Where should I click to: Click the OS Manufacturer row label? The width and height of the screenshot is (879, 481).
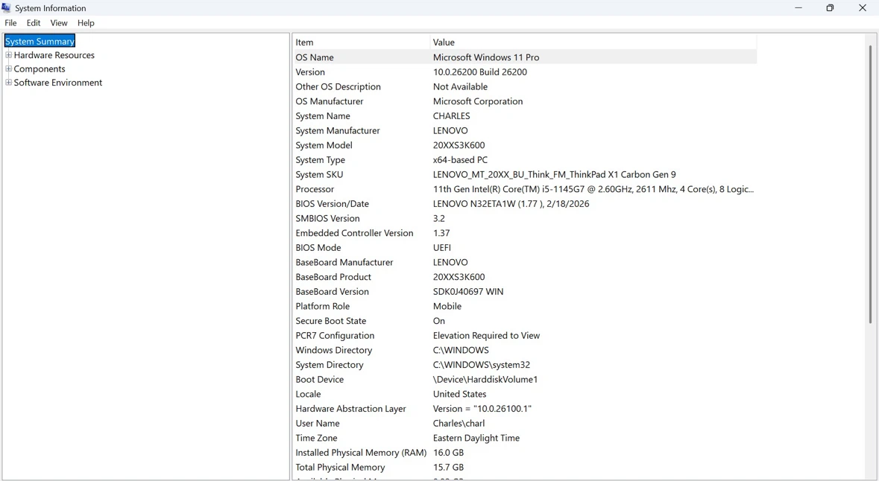[x=330, y=101]
